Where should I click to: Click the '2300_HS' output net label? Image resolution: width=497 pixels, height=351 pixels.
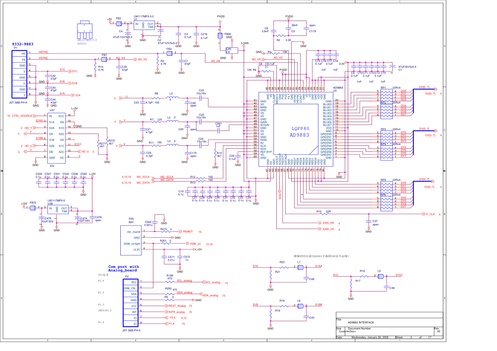coord(328,223)
